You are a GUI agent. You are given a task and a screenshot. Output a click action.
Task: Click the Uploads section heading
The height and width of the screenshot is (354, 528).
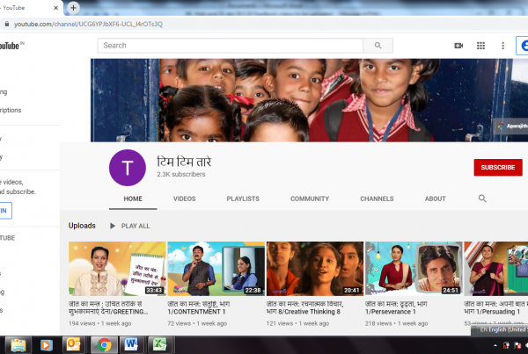(x=82, y=226)
